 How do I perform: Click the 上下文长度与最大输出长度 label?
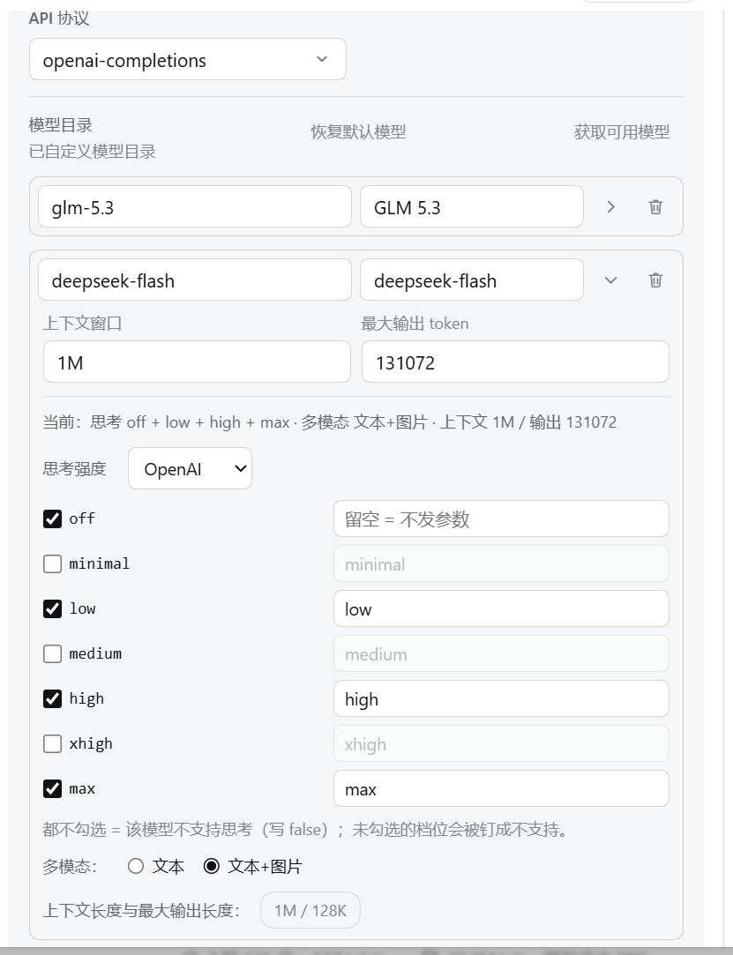[141, 911]
